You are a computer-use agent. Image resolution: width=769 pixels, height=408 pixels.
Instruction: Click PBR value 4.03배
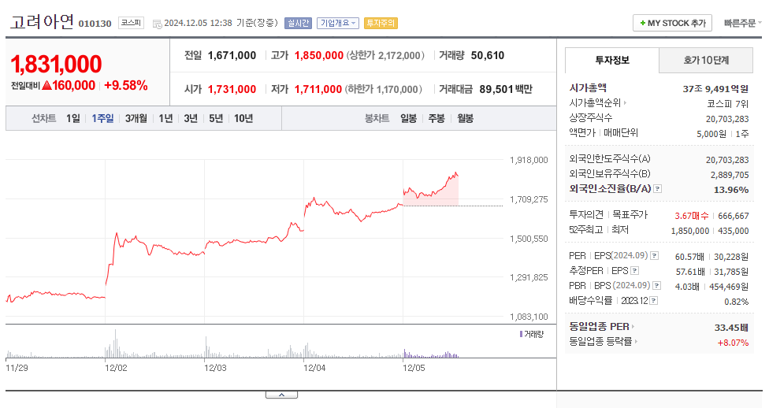[687, 287]
